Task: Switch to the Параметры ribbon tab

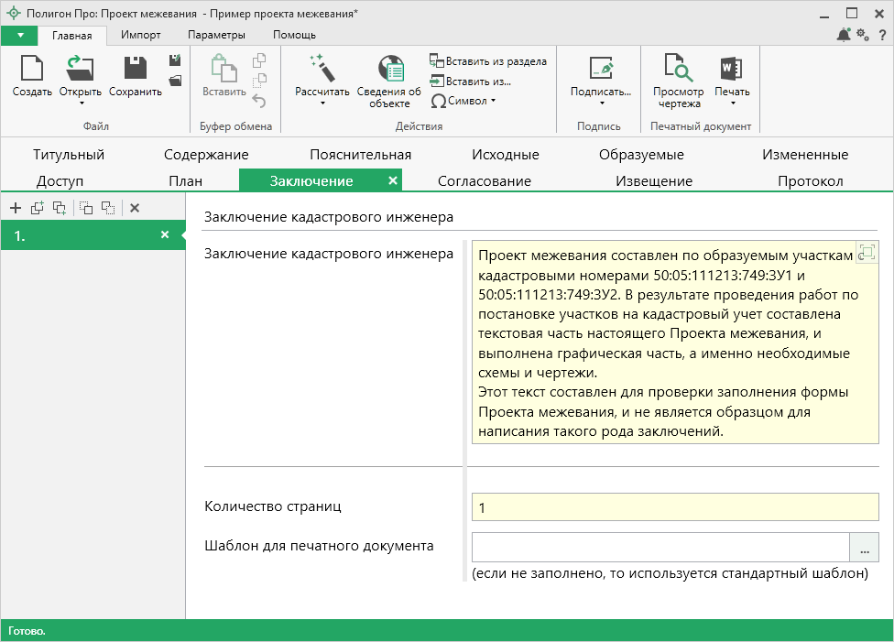Action: (x=216, y=35)
